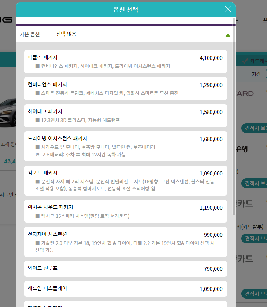Choose 컴포트 패키지 option card
Viewport: 267px width, 307px height.
coord(126,181)
